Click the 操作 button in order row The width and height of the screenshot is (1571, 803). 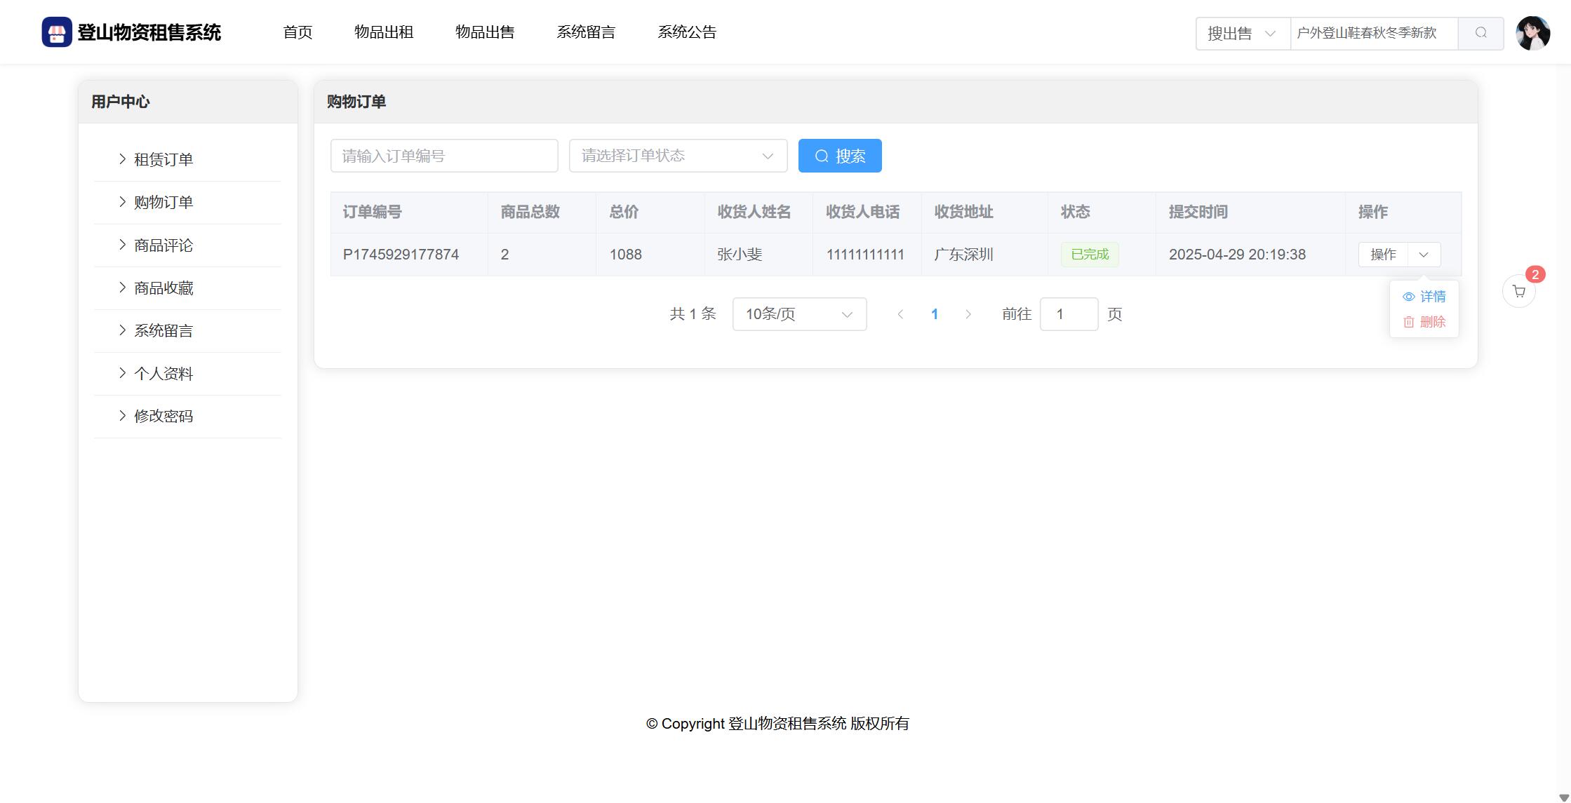click(1382, 255)
